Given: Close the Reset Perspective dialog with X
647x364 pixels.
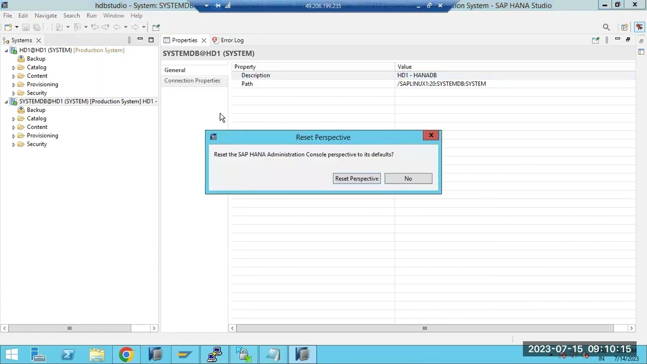Looking at the screenshot, I should [431, 135].
